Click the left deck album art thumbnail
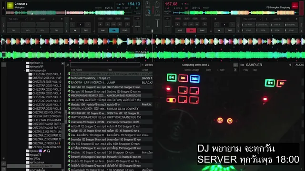This screenshot has height=171, width=305. (10, 5)
